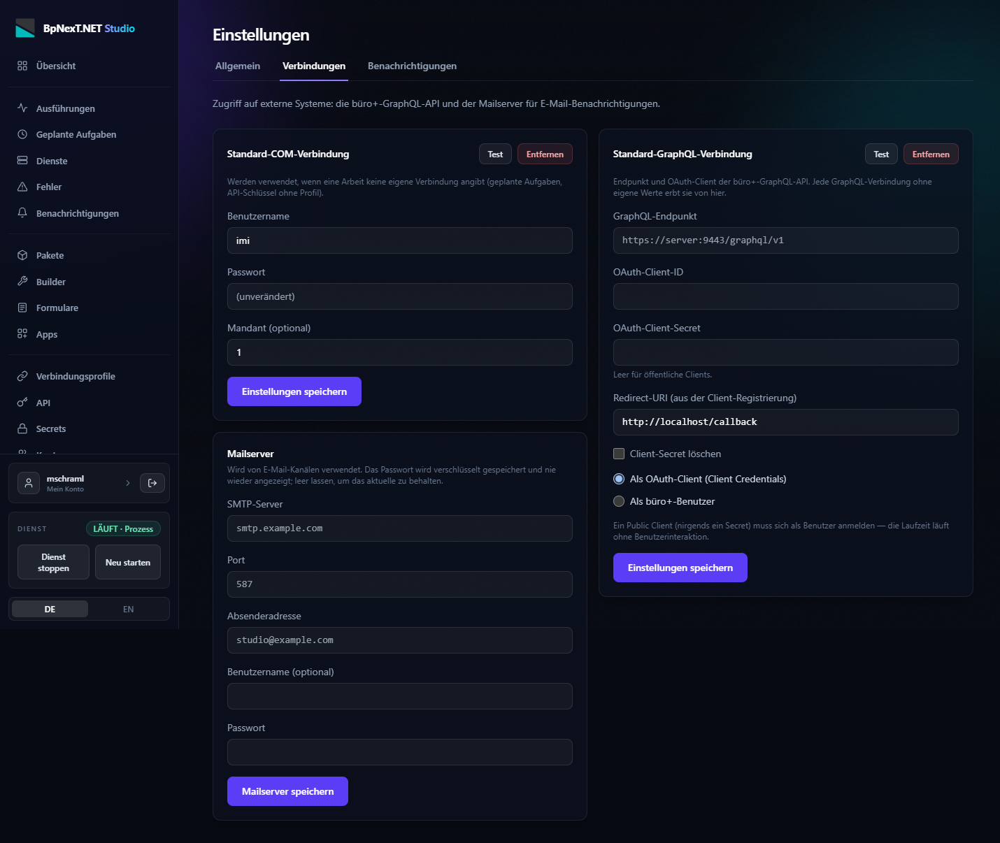1000x843 pixels.
Task: Switch language to EN
Action: pos(128,609)
